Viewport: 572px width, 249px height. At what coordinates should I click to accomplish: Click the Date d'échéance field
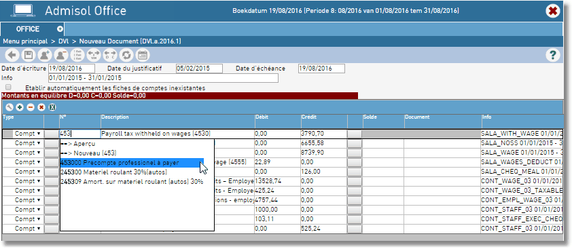[x=321, y=69]
